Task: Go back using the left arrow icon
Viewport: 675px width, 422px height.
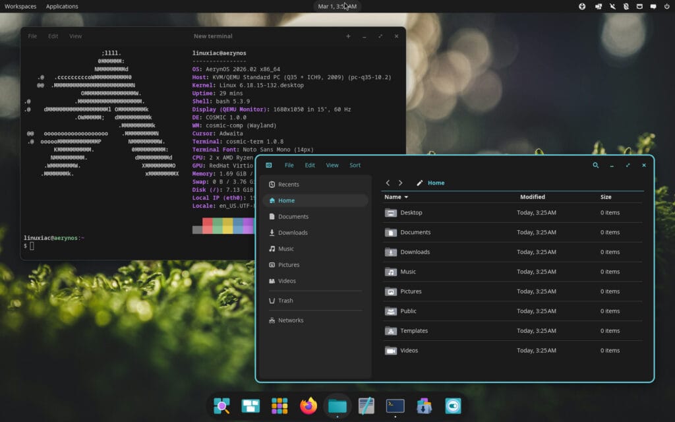Action: [x=388, y=183]
